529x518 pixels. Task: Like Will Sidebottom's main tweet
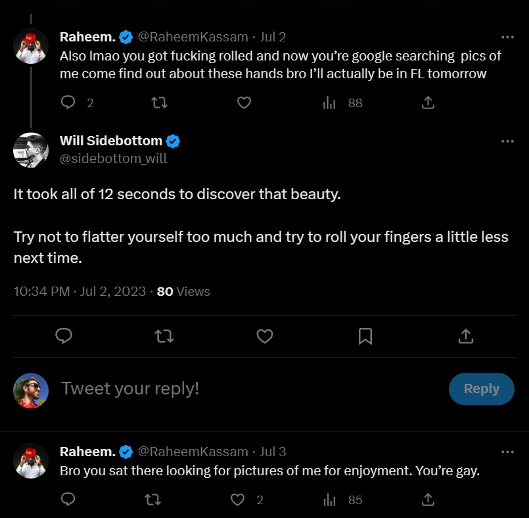click(x=264, y=337)
